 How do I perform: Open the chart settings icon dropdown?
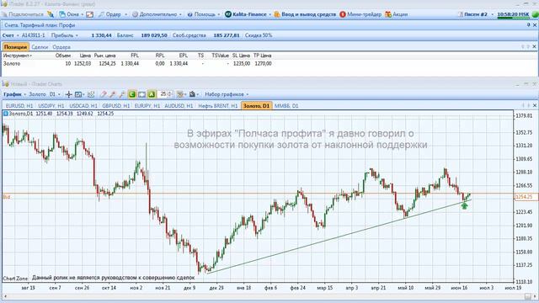(x=181, y=94)
